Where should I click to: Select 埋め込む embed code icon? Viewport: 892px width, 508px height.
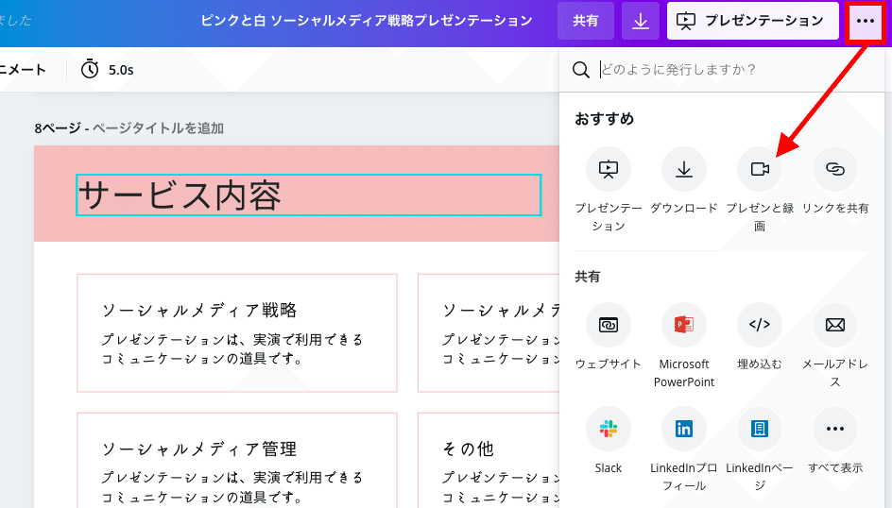pos(760,325)
